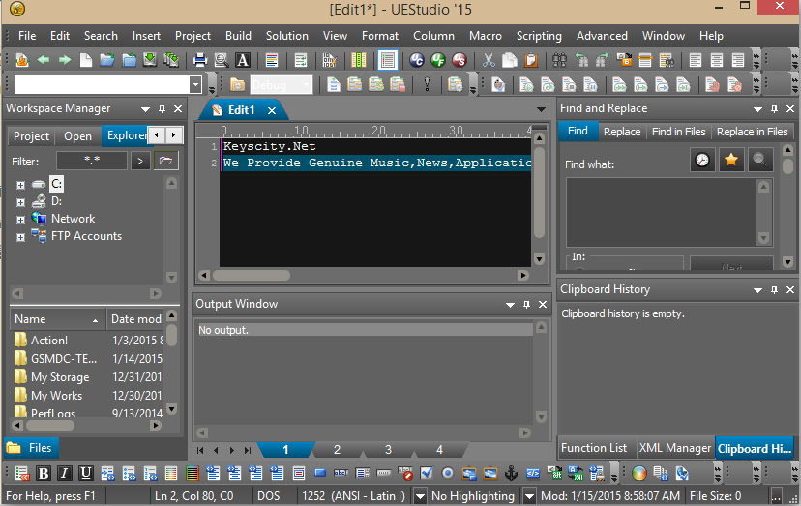This screenshot has width=801, height=506.
Task: Click the star favorites icon in Find panel
Action: (x=731, y=160)
